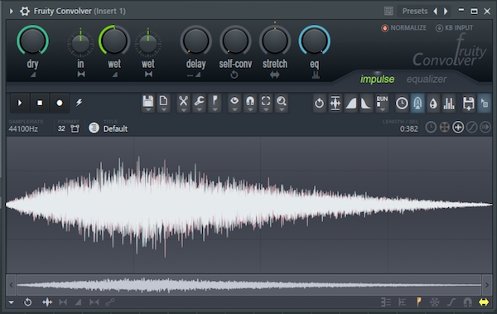
Task: Open the RUN script button
Action: pos(382,103)
